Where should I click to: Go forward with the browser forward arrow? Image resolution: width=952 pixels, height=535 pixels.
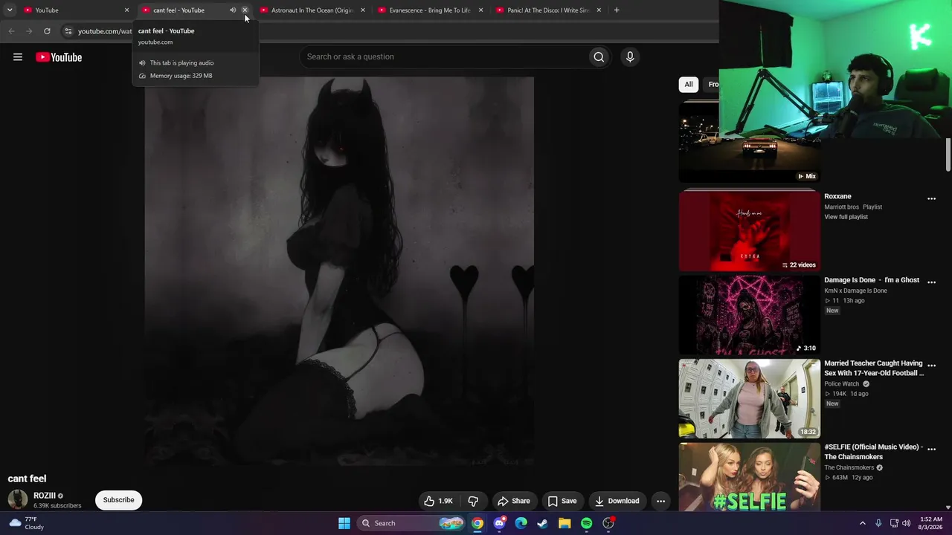(x=29, y=31)
